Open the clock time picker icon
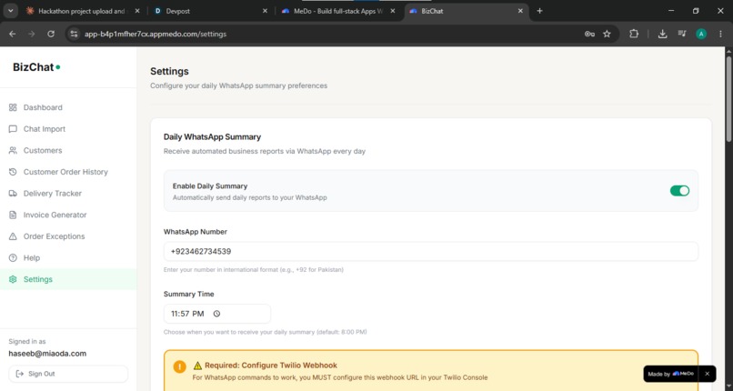Screen dimensions: 733x391 (x=216, y=314)
